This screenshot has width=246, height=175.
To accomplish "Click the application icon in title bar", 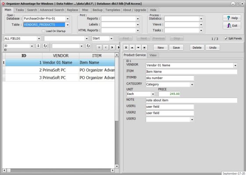I will 3,4.
